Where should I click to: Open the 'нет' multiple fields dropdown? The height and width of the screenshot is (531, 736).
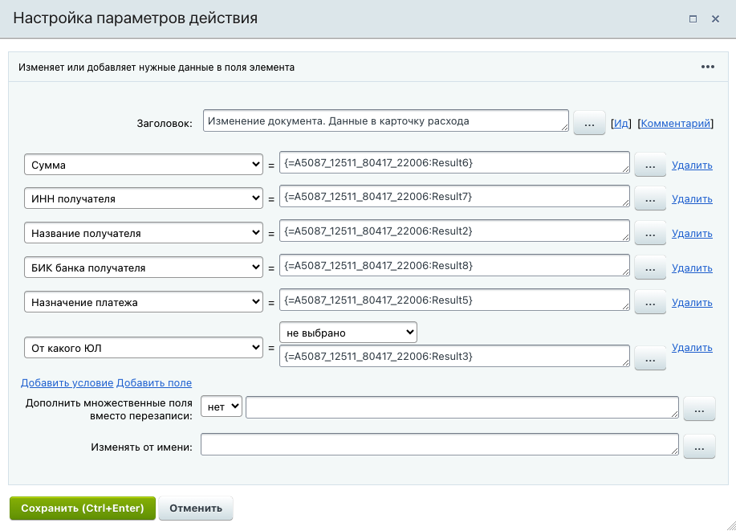tap(221, 407)
